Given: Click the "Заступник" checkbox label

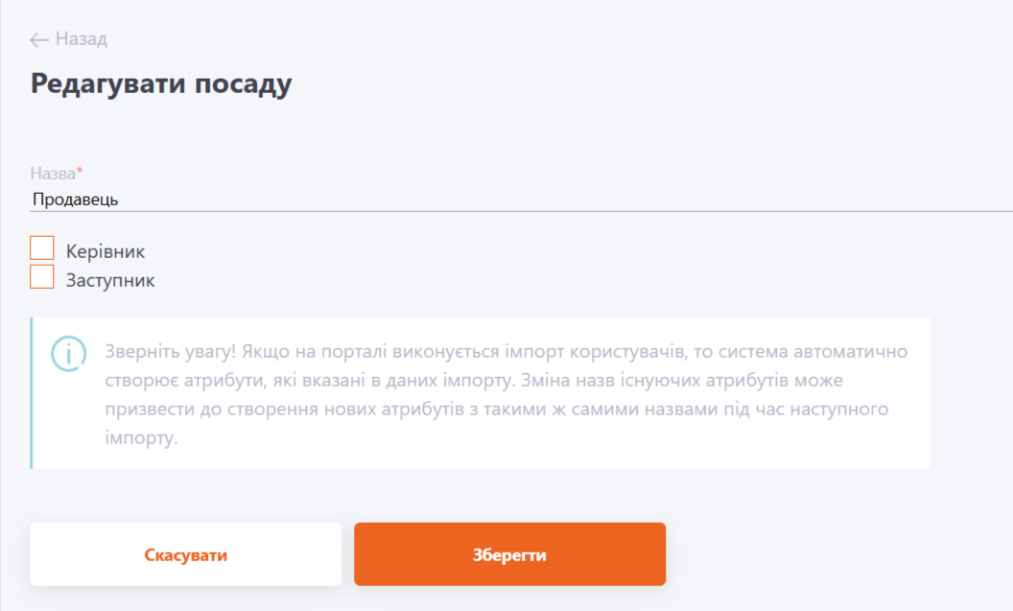Looking at the screenshot, I should (110, 281).
